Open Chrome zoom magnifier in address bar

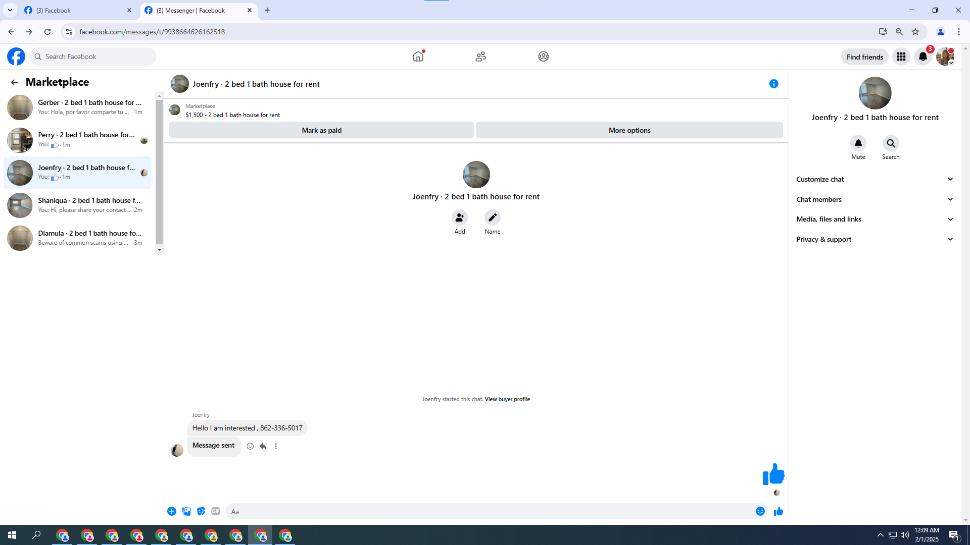pyautogui.click(x=899, y=32)
